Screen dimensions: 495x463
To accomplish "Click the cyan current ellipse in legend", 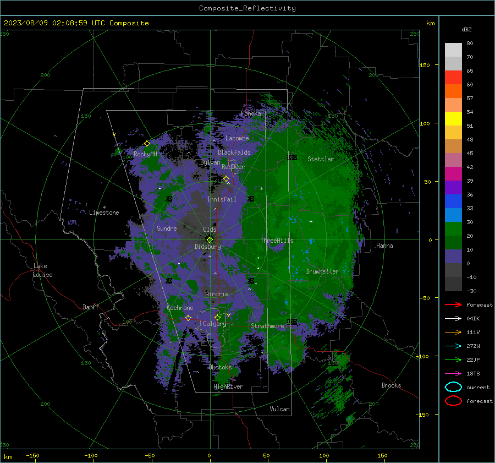I will point(453,387).
